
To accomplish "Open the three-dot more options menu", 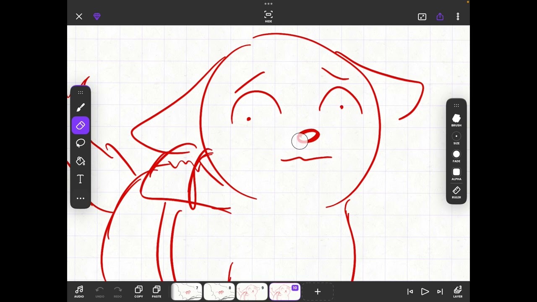I will click(x=458, y=16).
